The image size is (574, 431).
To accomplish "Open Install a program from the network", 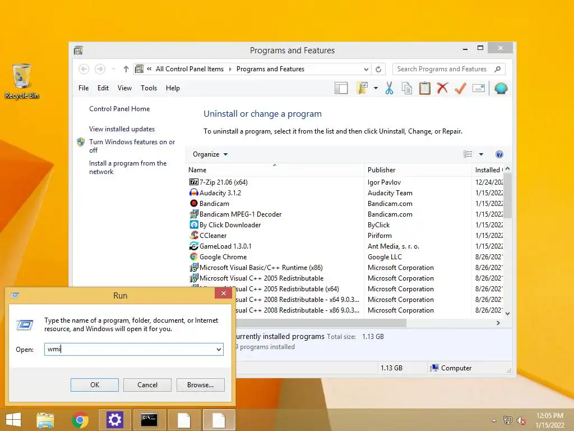I will pos(128,167).
